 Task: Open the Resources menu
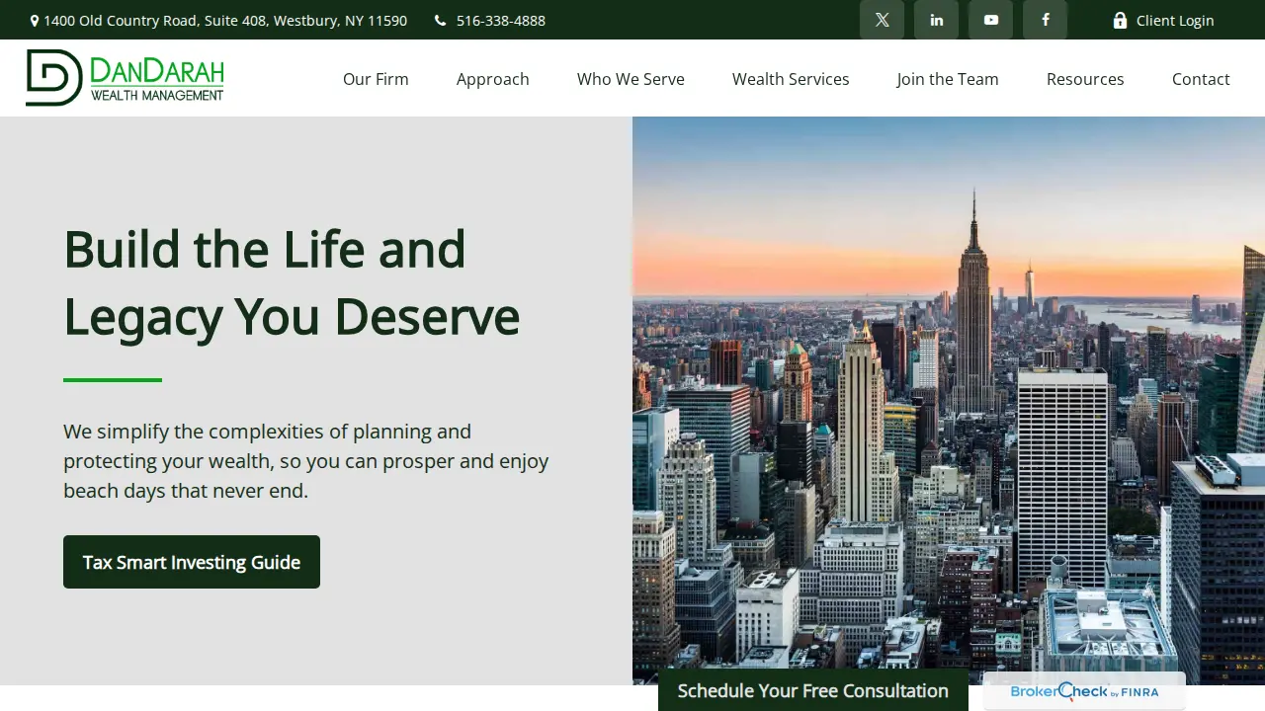[x=1085, y=79]
